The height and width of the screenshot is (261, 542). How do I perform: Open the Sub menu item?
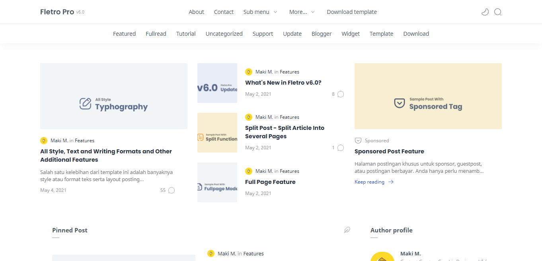(256, 12)
